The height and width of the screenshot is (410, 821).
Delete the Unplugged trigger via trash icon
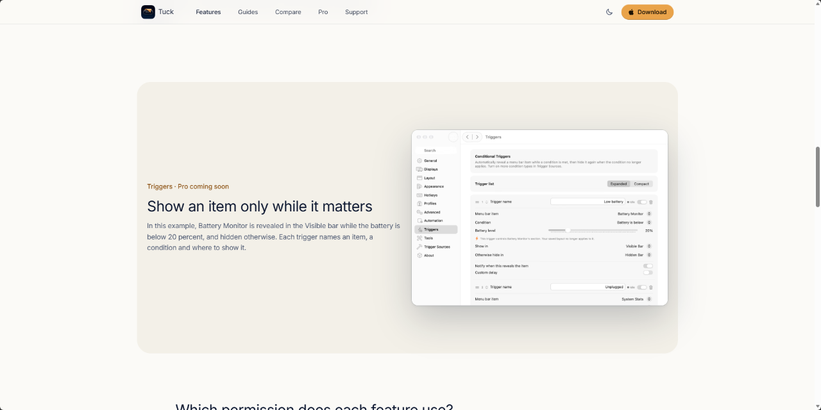point(651,287)
